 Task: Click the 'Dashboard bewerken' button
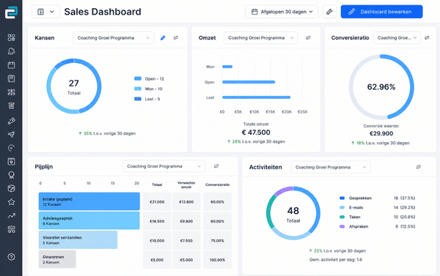click(381, 12)
